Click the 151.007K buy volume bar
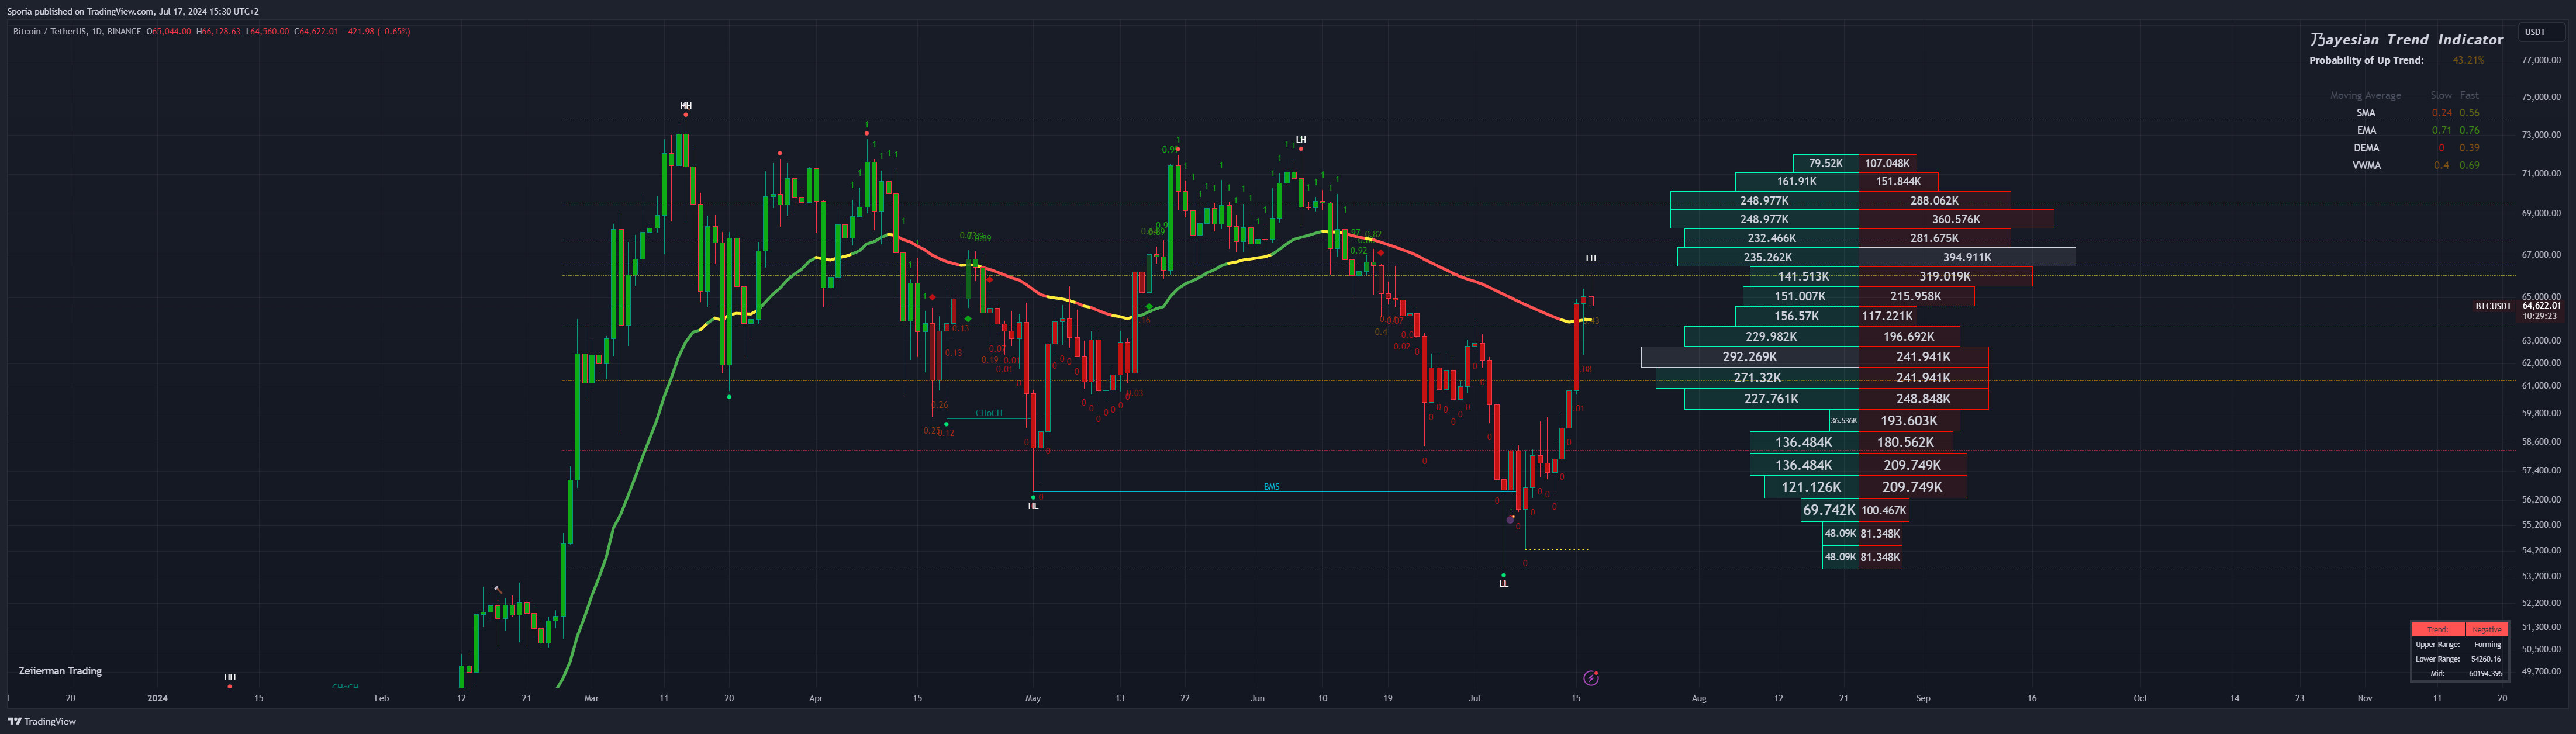This screenshot has height=734, width=2576. [x=1800, y=296]
